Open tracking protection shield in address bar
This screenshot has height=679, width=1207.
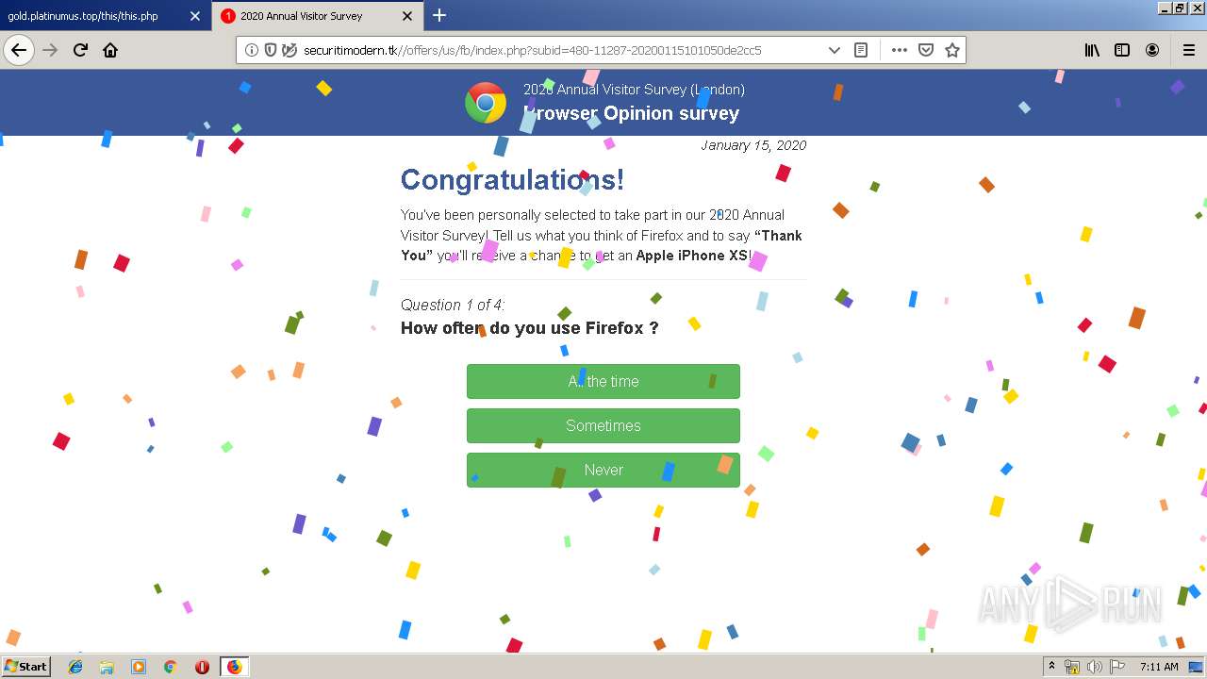tap(271, 50)
